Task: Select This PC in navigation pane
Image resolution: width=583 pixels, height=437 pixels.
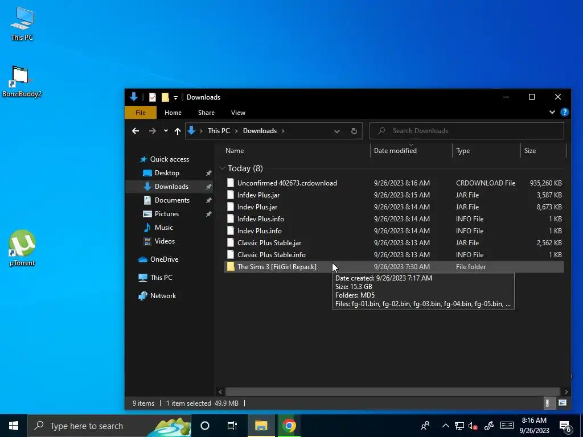Action: 161,278
